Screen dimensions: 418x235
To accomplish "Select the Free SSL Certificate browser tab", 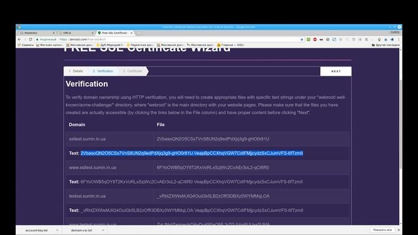I will coord(115,33).
